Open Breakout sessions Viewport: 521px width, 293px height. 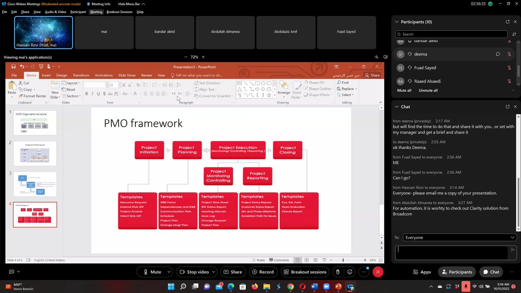pos(304,272)
